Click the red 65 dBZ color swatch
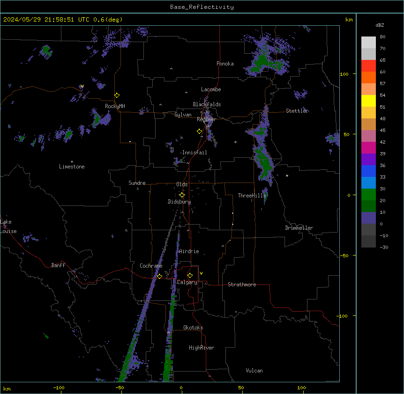The image size is (404, 394). pos(368,66)
